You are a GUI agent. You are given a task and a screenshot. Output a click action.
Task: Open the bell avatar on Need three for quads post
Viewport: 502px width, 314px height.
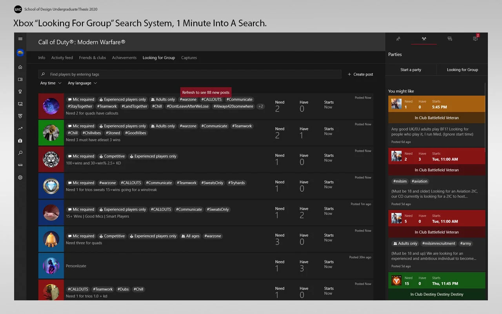pyautogui.click(x=51, y=239)
